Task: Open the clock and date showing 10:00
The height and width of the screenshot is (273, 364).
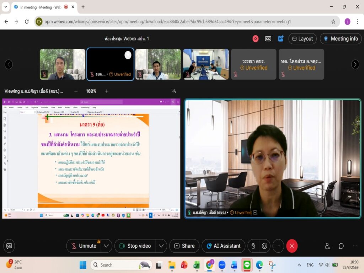Action: click(x=350, y=265)
